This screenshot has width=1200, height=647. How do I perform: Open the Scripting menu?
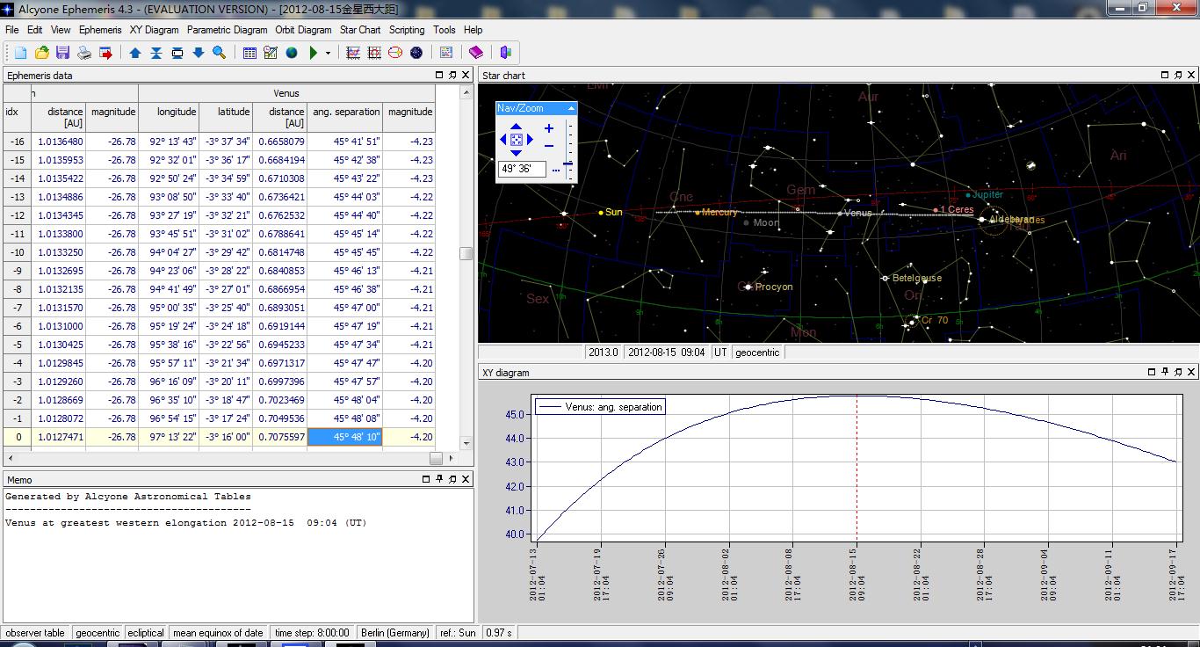tap(407, 30)
